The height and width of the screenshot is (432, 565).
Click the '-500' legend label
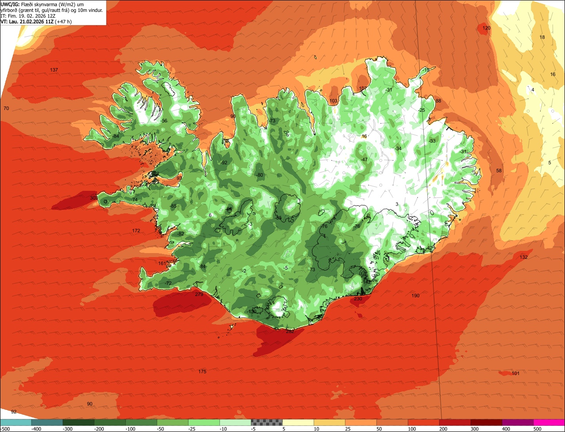(x=6, y=428)
